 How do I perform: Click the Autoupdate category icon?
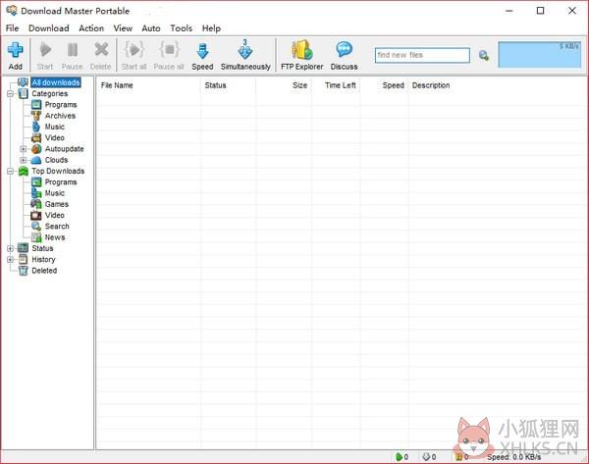click(36, 149)
